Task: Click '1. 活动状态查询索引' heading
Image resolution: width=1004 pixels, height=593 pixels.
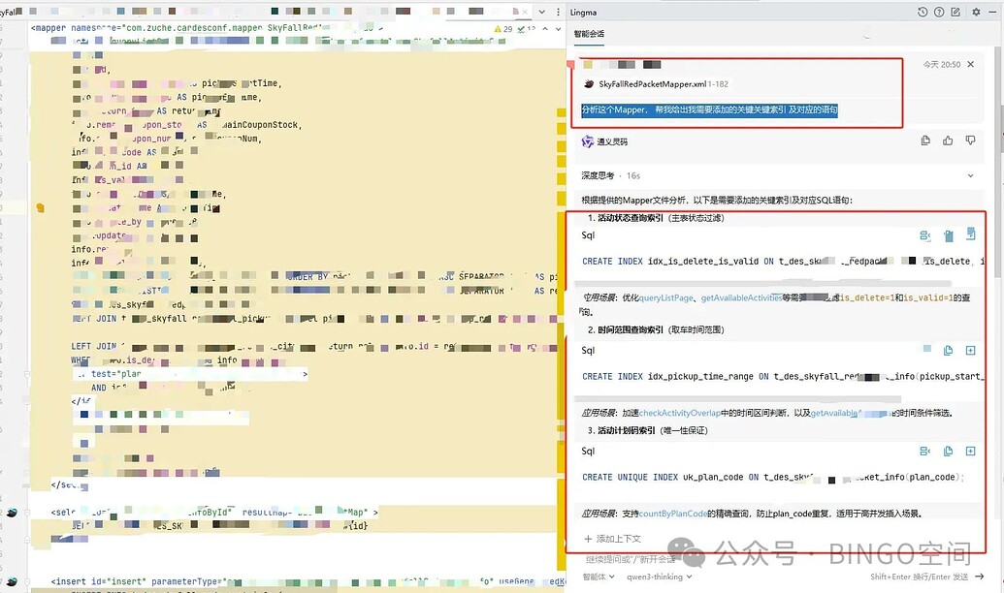Action: 656,218
